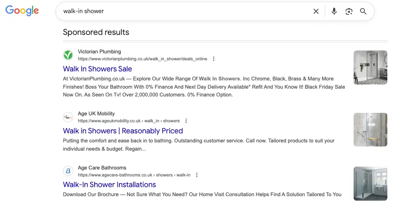Screen dimensions: 396x206
Task: Click the Victorian Plumbing favicon
Action: click(x=68, y=55)
